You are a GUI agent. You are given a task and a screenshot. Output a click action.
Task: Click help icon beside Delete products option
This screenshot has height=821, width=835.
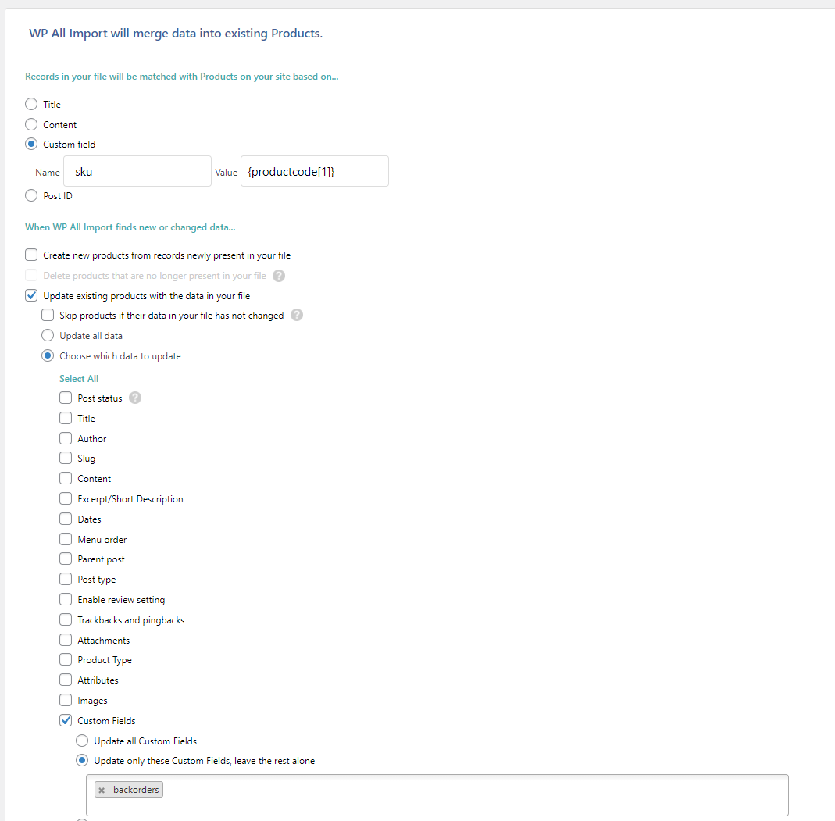pyautogui.click(x=279, y=276)
